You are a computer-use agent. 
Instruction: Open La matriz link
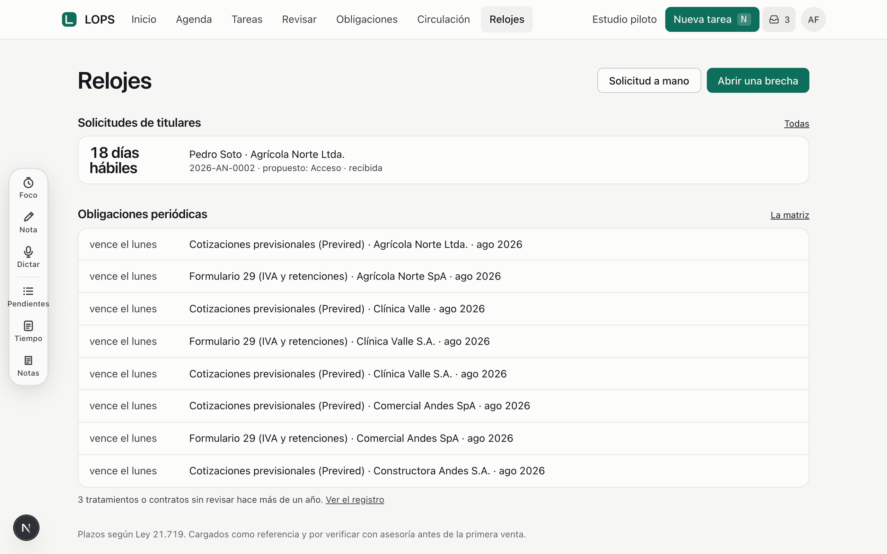790,215
